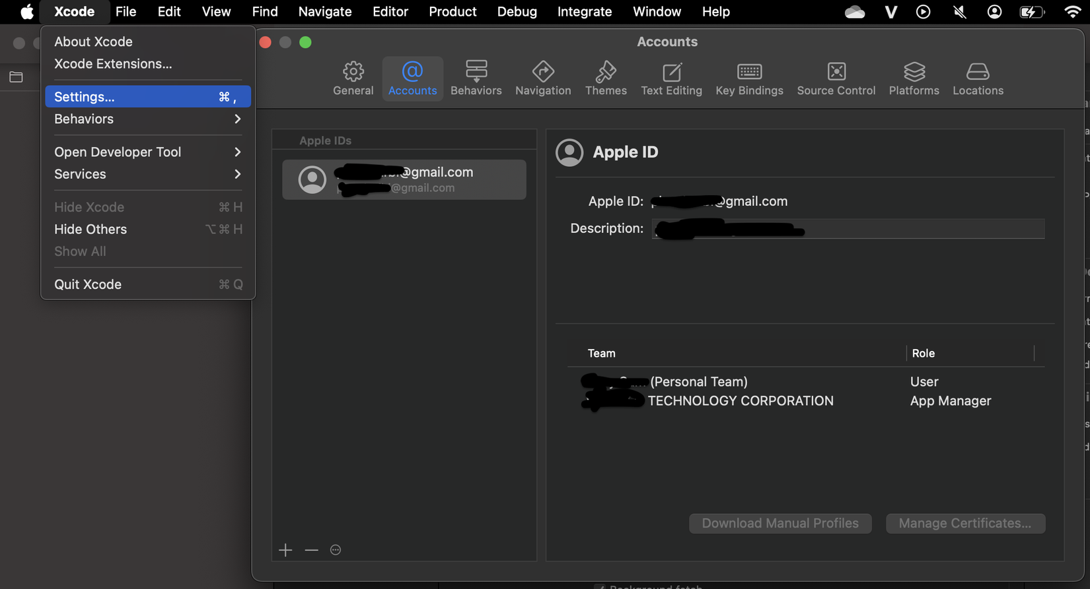Viewport: 1090px width, 589px height.
Task: Choose Hide Others menu item
Action: (148, 230)
